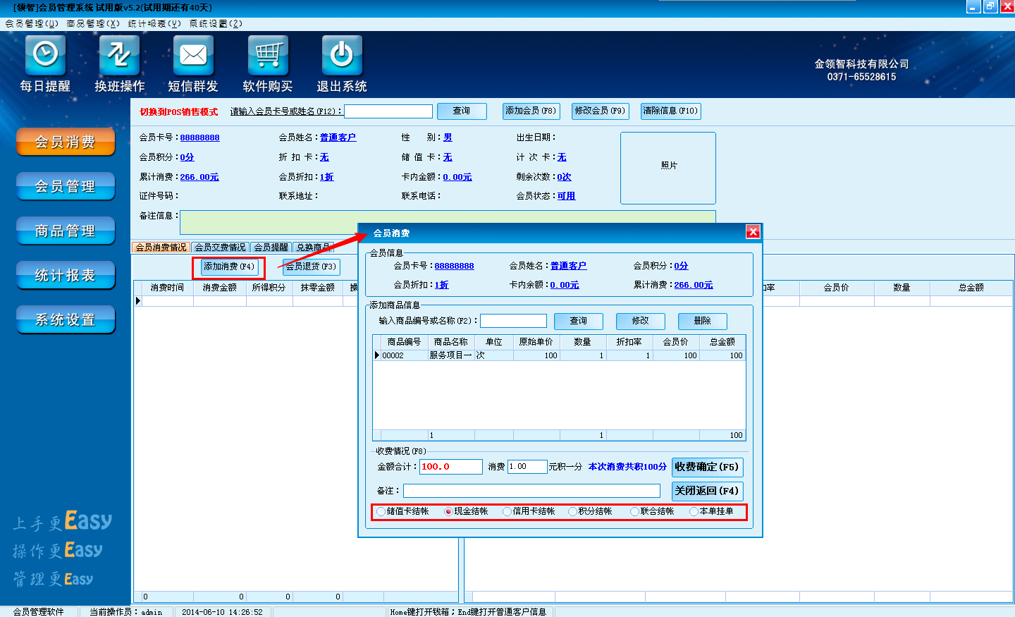Screen dimensions: 1015x617
Task: Select the 本单挂单 radio option
Action: (712, 511)
